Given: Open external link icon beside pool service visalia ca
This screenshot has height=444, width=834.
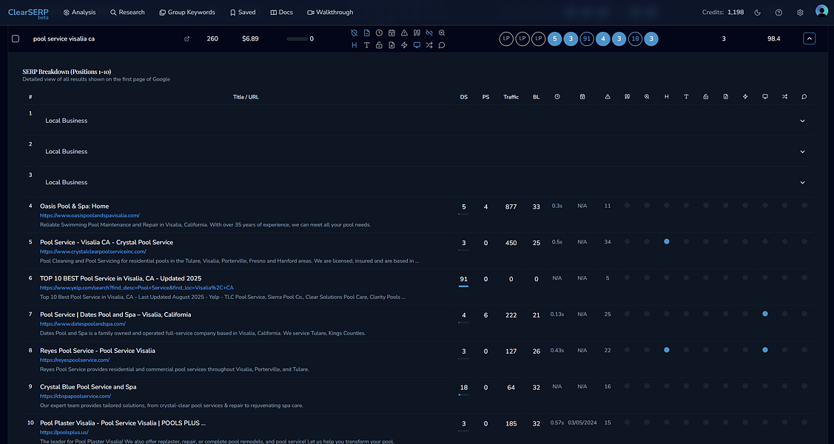Looking at the screenshot, I should click(186, 38).
